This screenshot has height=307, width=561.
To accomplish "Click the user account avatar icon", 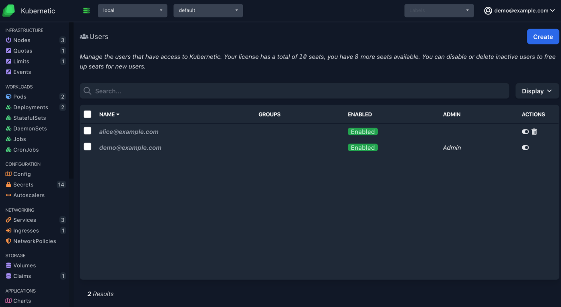I will [x=488, y=11].
